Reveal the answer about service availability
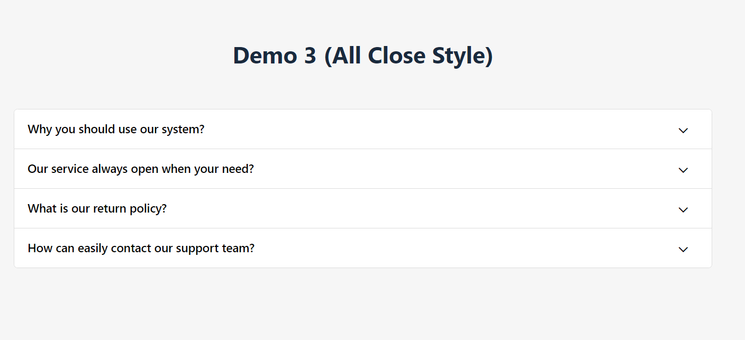745x340 pixels. coord(363,169)
